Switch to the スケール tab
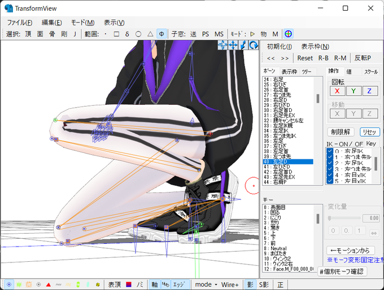Viewport: 384px width, 290px height. 371,72
